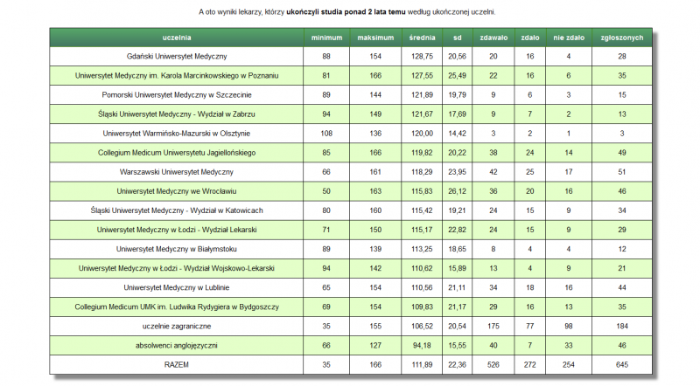This screenshot has width=700, height=386.
Task: Select the 'minimum' column header
Action: coord(326,38)
